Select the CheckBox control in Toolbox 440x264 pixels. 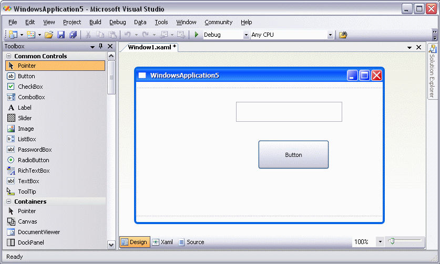(x=55, y=87)
